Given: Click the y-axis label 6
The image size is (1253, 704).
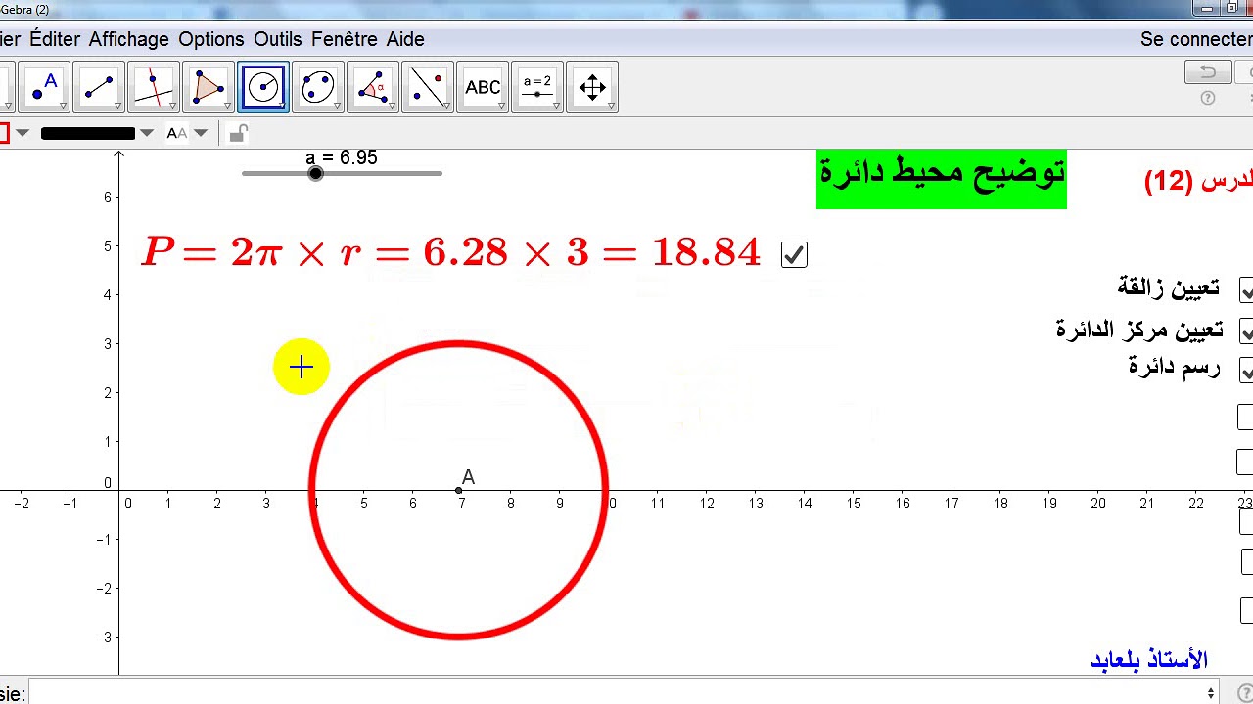Looking at the screenshot, I should pyautogui.click(x=108, y=197).
